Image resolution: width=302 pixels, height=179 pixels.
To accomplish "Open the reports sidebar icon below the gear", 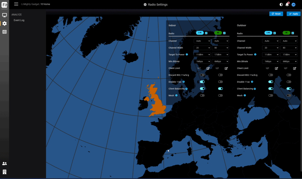I will click(4, 32).
